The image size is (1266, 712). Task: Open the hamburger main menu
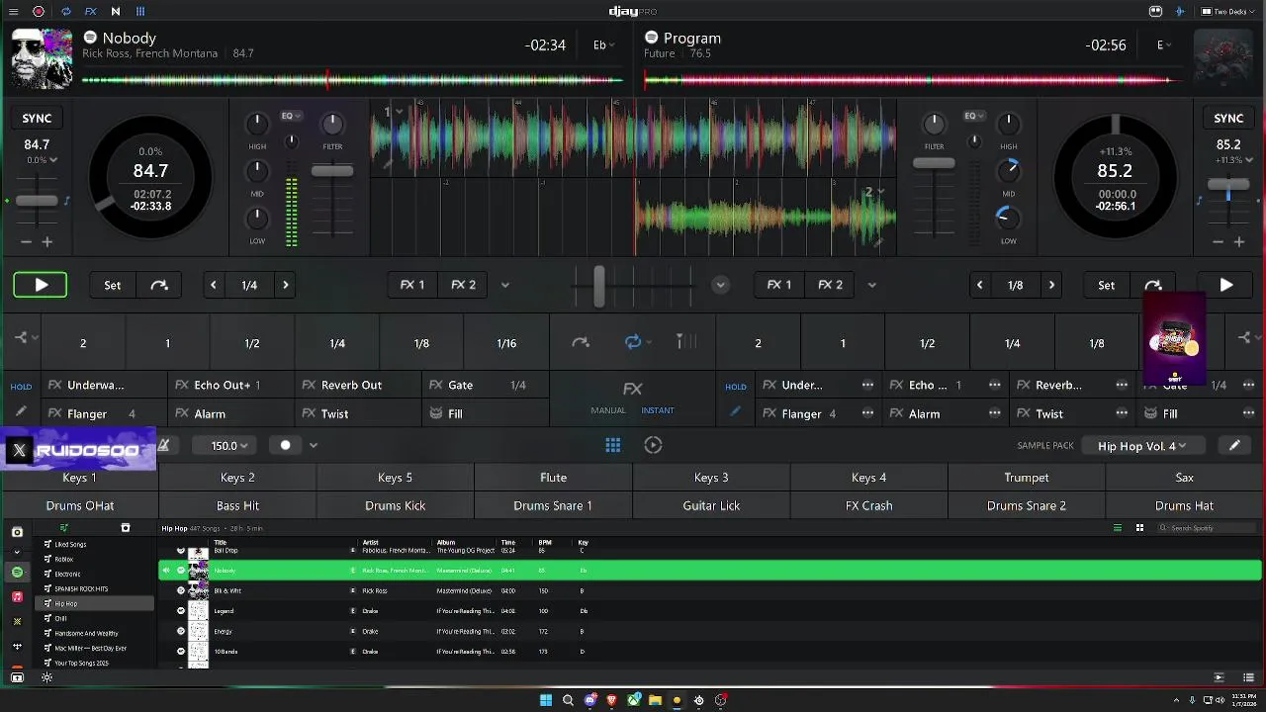pos(14,12)
